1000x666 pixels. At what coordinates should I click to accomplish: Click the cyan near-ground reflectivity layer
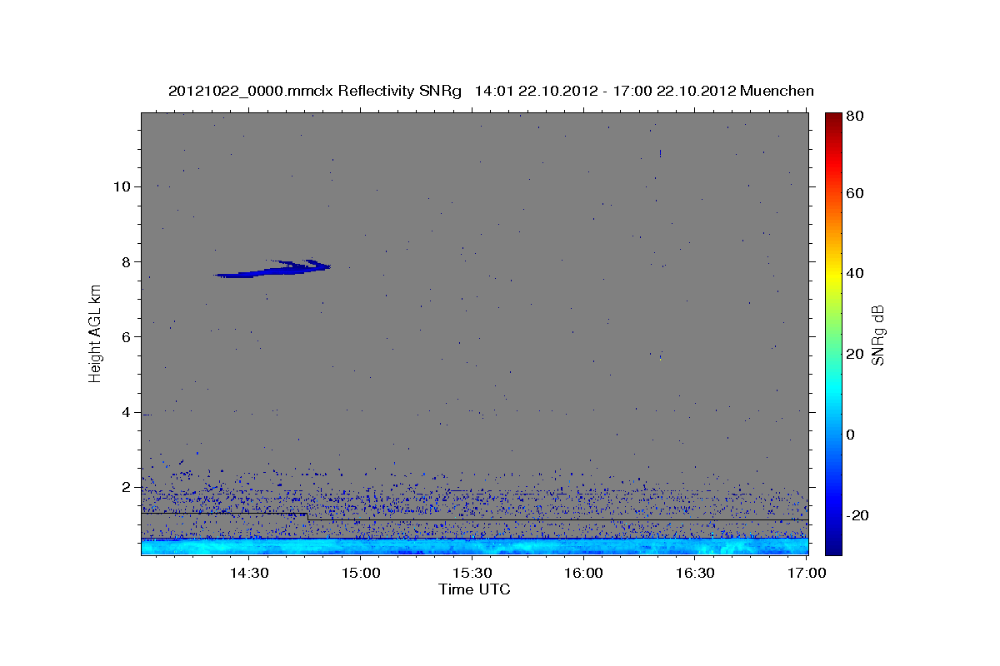(x=474, y=546)
